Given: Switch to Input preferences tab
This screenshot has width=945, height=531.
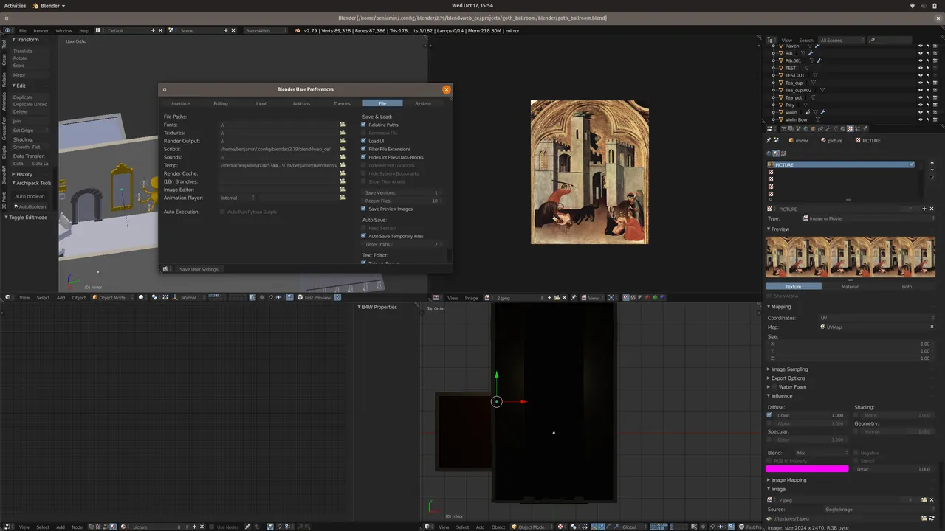Looking at the screenshot, I should point(261,103).
